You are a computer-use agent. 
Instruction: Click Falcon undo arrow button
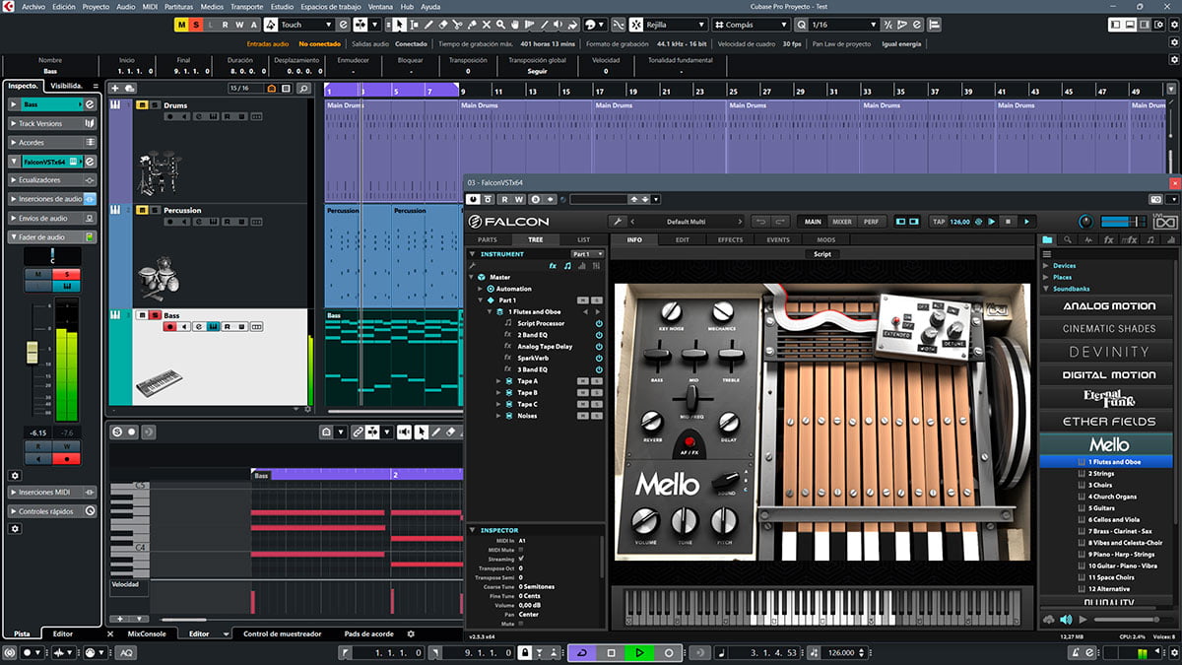[x=759, y=222]
